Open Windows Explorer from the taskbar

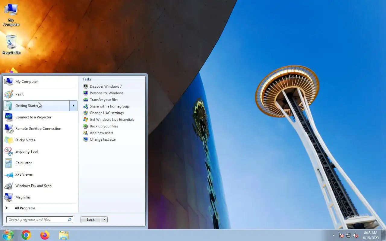pos(64,235)
